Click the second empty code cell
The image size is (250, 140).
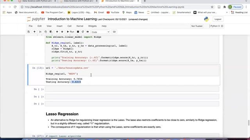pos(132,96)
